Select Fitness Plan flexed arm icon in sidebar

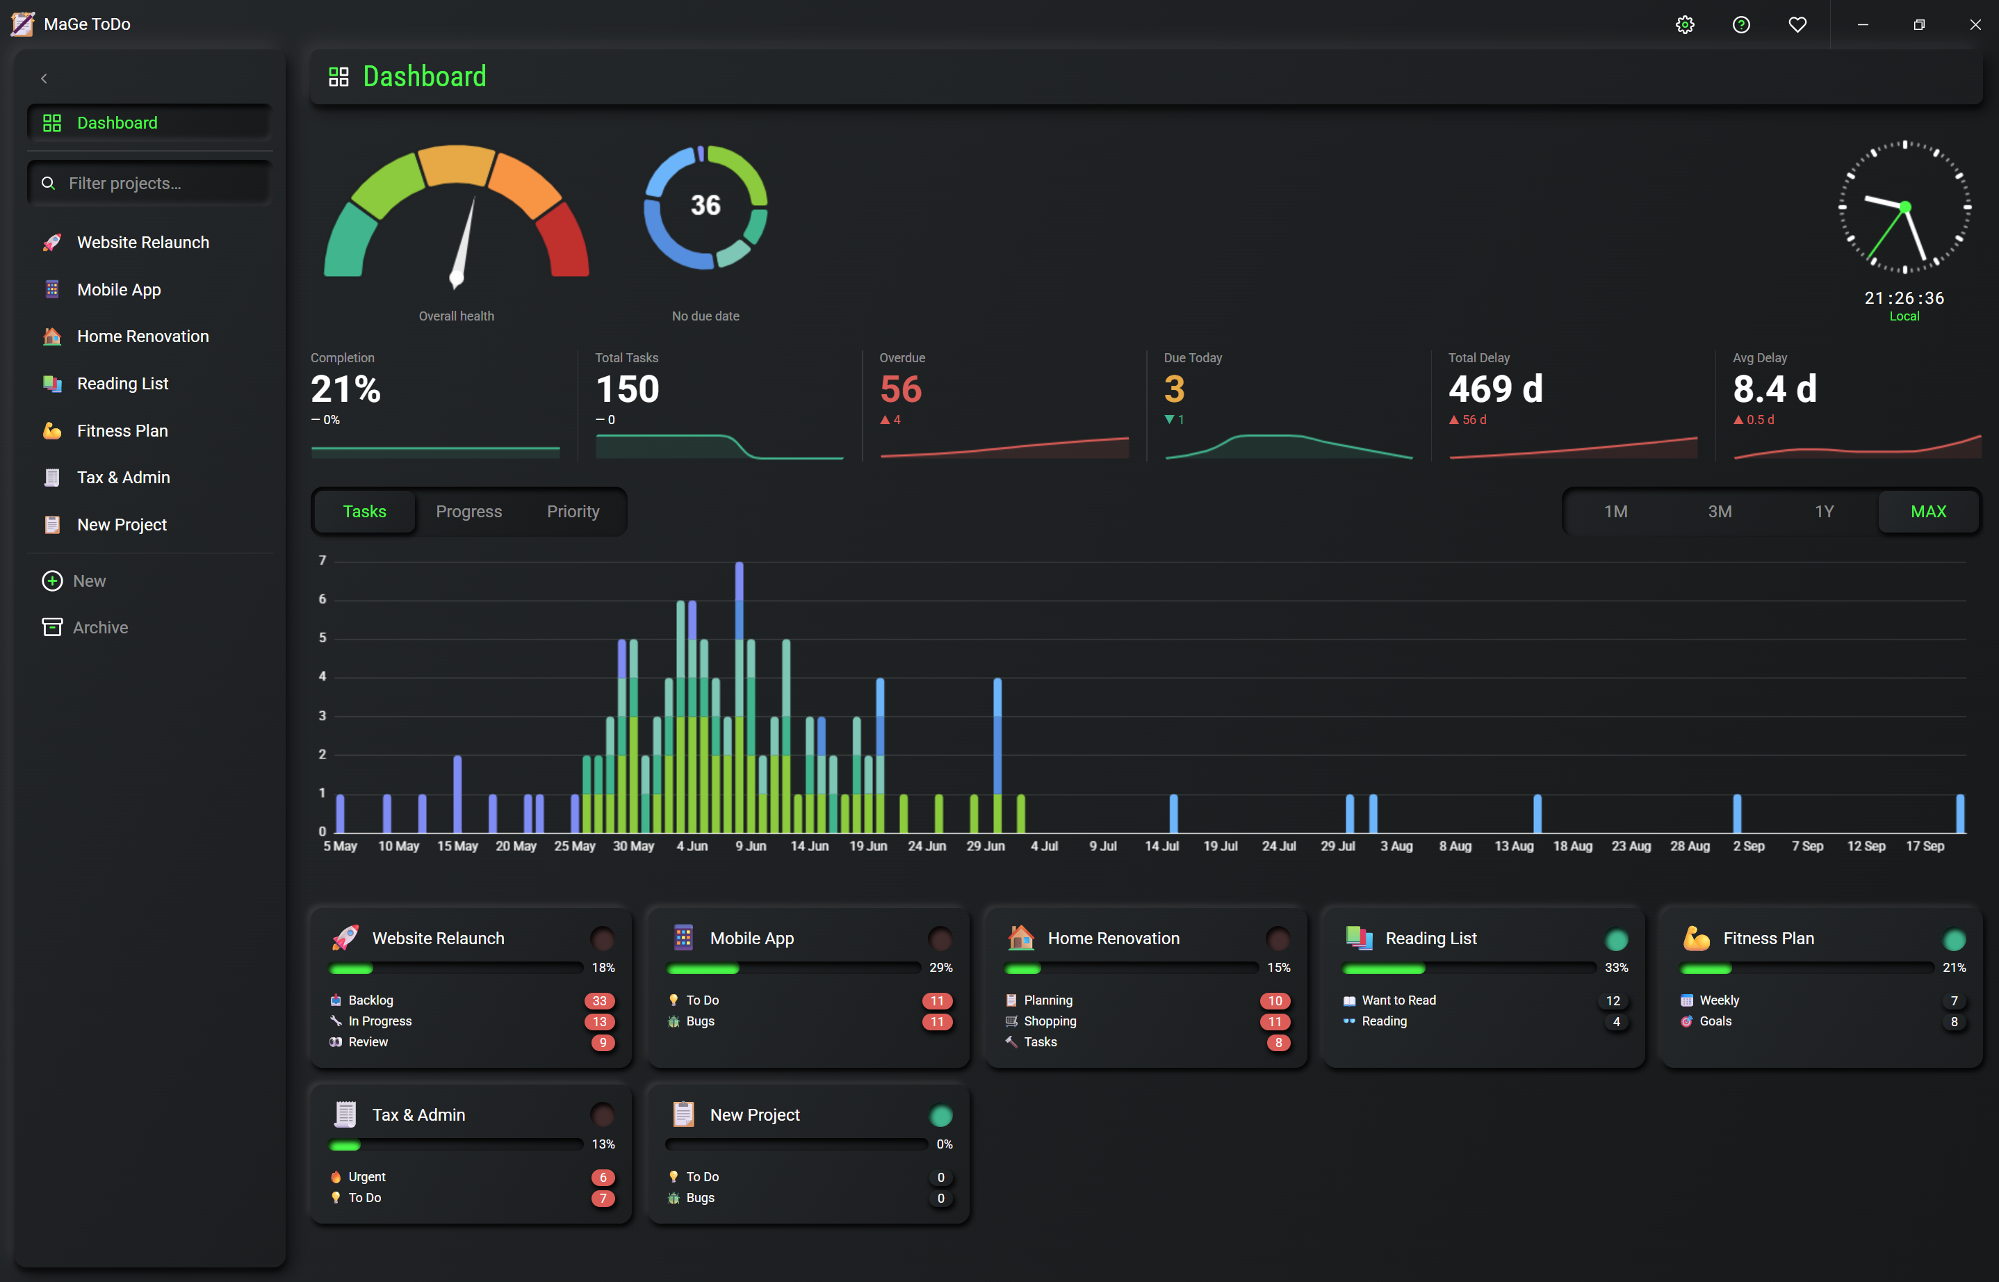tap(51, 430)
